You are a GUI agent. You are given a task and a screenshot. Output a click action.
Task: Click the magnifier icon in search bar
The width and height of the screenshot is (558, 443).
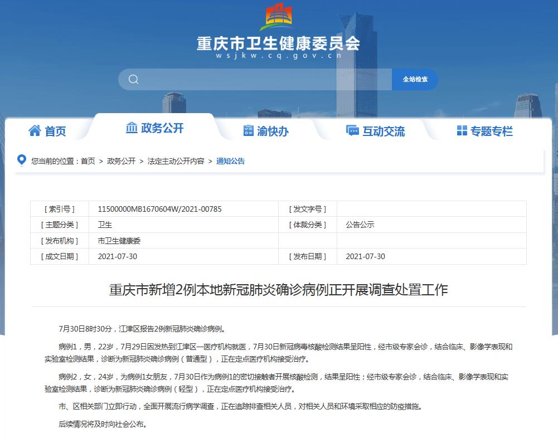coord(133,79)
